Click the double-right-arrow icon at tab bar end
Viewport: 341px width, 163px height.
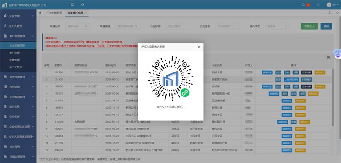(x=330, y=13)
